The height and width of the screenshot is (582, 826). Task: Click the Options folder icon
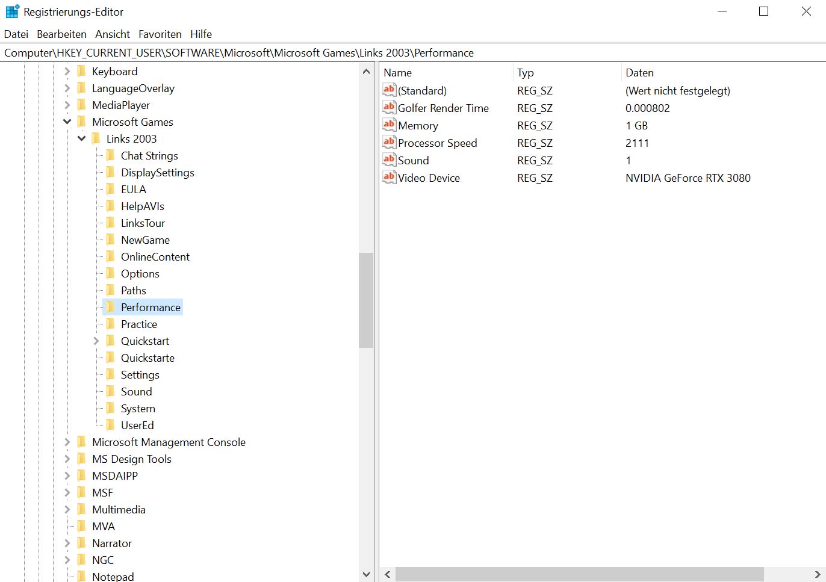point(111,273)
